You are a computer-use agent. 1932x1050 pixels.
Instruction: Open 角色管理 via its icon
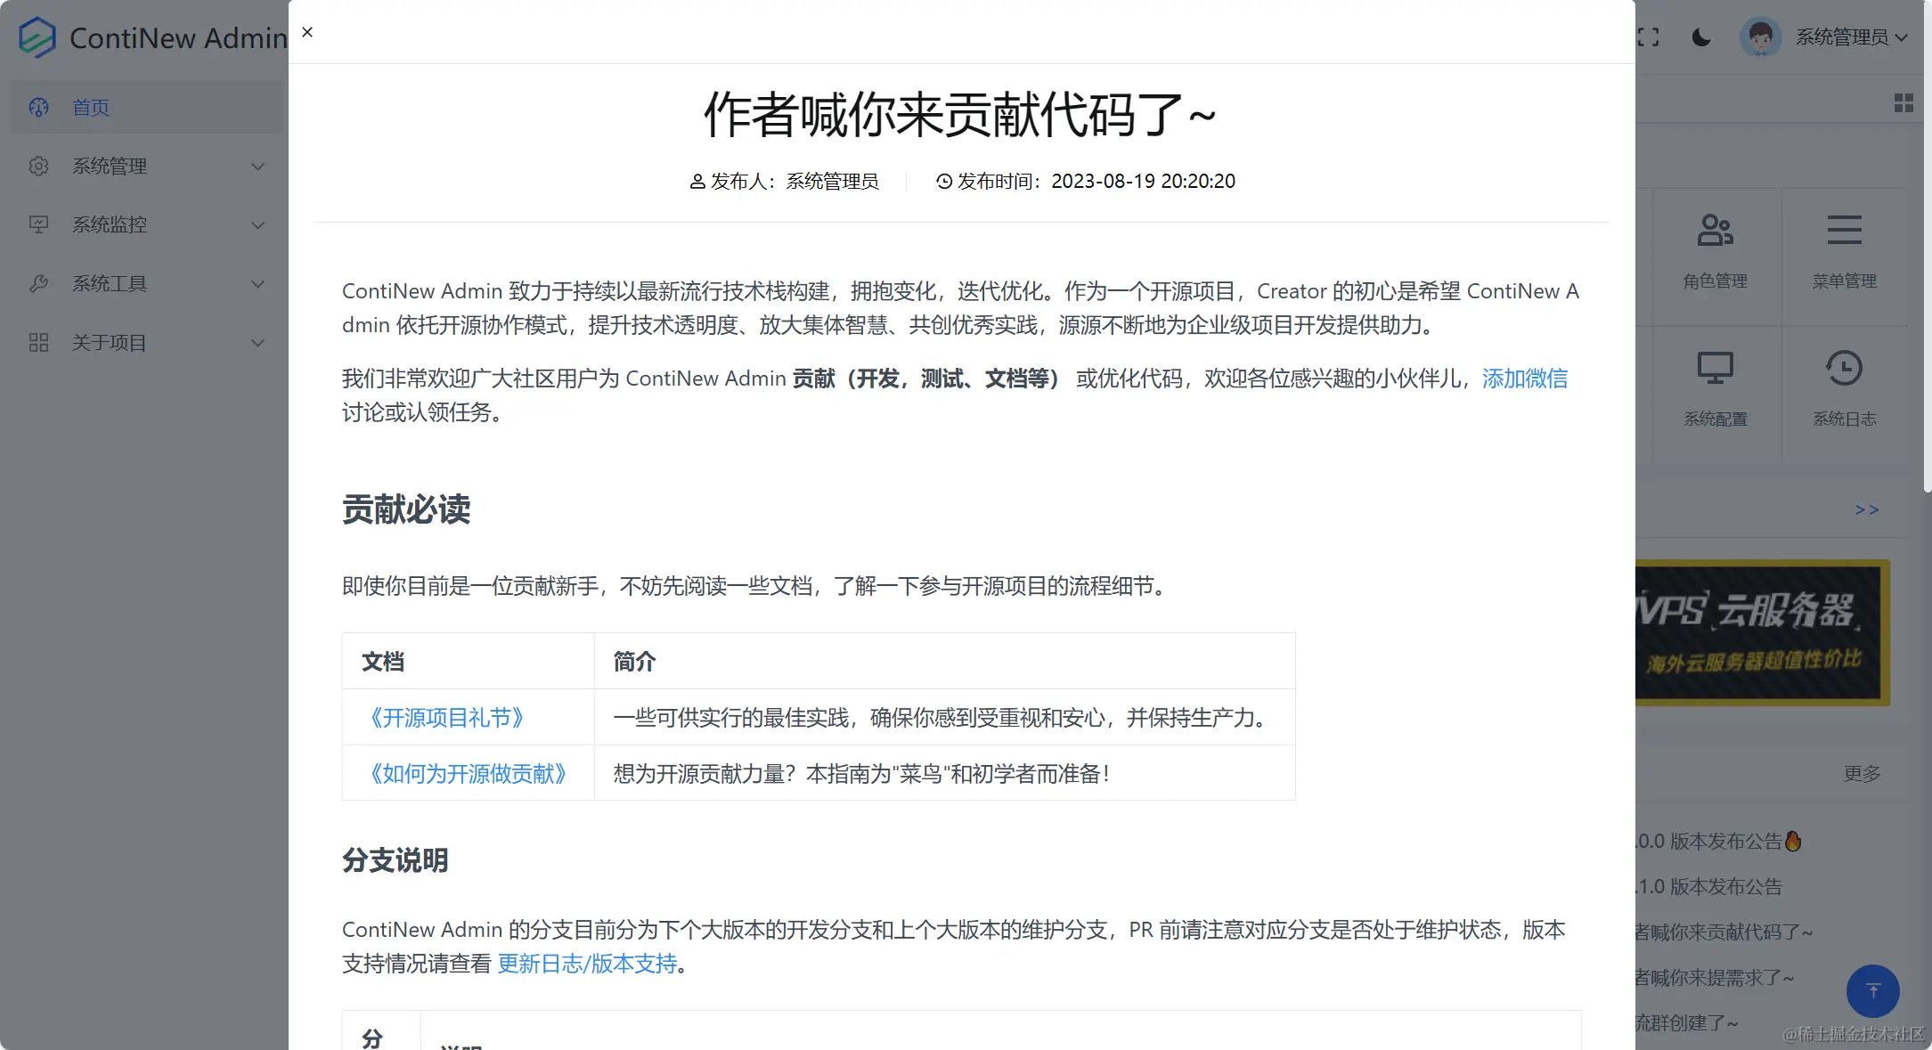click(x=1716, y=230)
